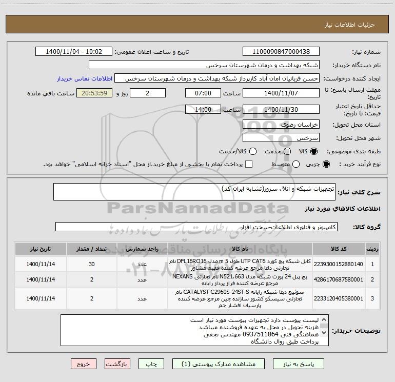The width and height of the screenshot is (395, 382).
Task: Click the province field خراسان رضوی
Action: tap(281, 125)
